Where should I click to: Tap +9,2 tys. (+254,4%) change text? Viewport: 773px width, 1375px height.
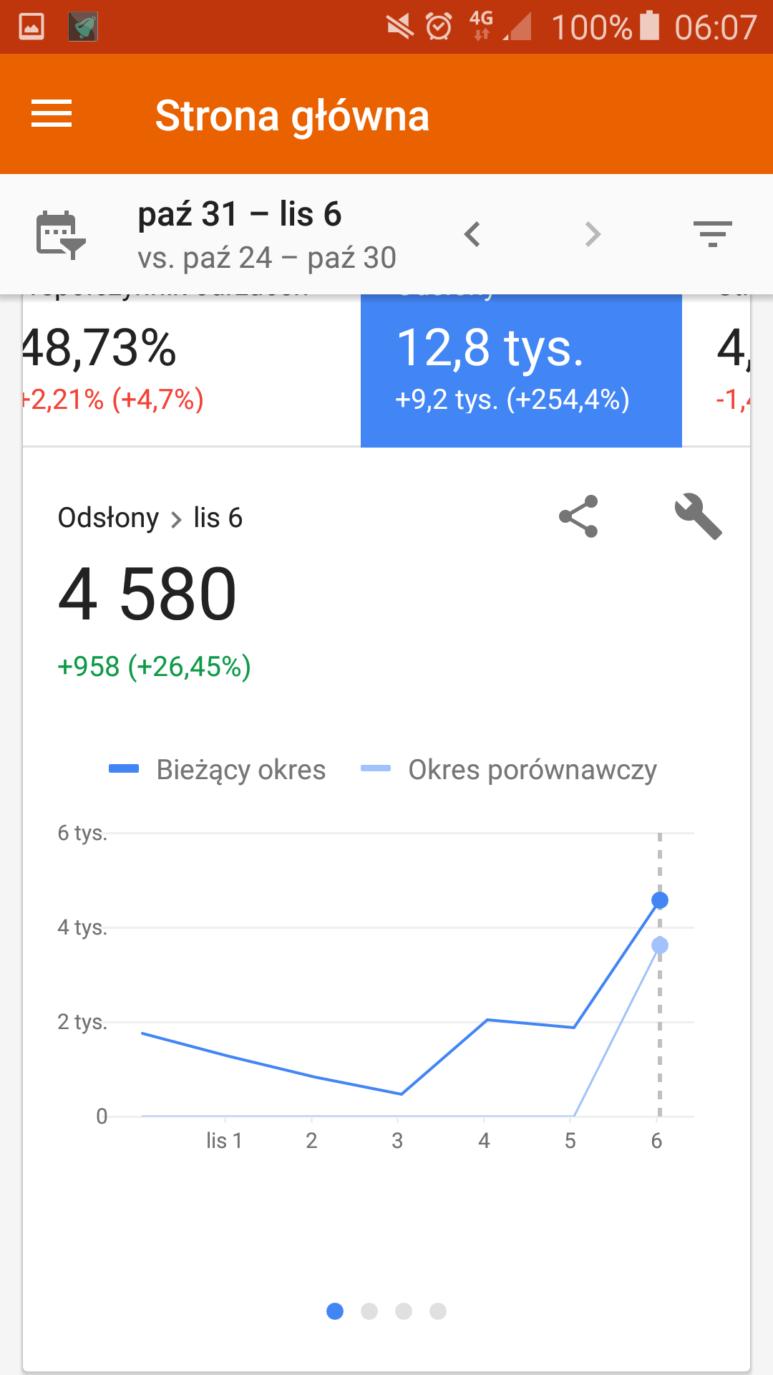tap(512, 400)
